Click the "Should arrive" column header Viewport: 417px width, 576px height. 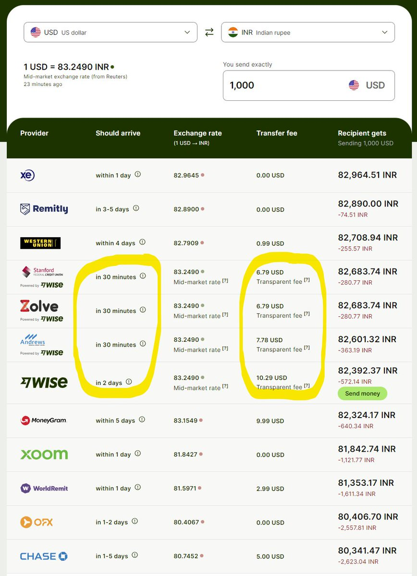(118, 133)
